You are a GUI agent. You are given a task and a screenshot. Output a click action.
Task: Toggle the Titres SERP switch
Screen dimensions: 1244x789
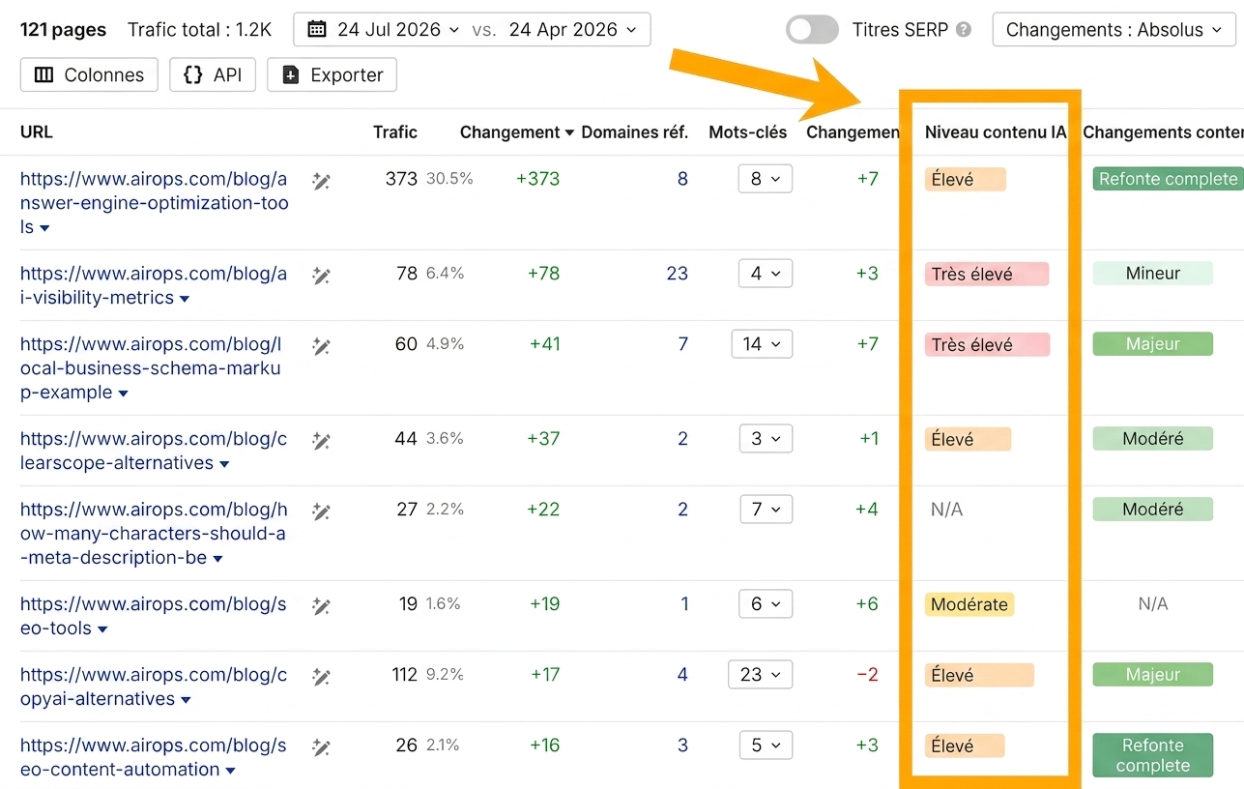[812, 30]
